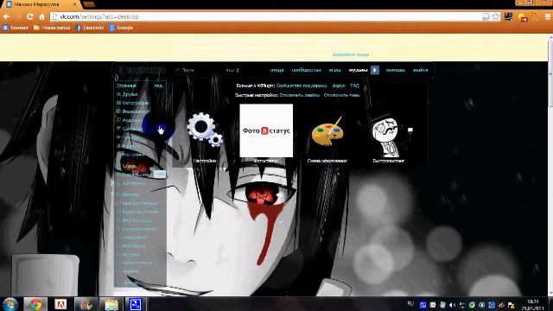The width and height of the screenshot is (553, 311).
Task: Click Отключить темы quick setting
Action: point(342,95)
